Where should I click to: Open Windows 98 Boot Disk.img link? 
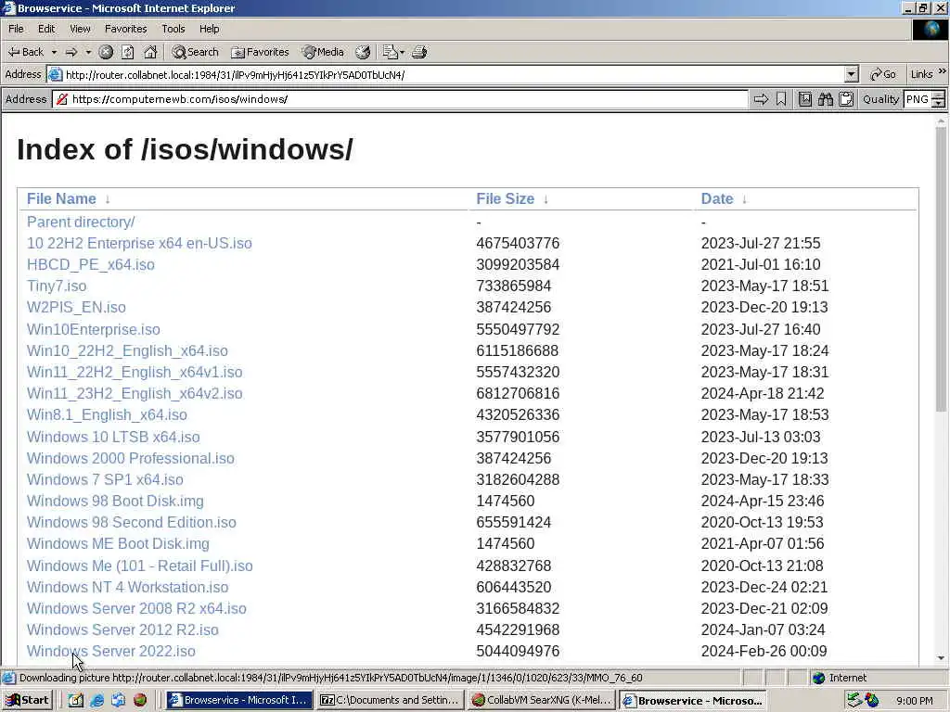[x=115, y=502]
